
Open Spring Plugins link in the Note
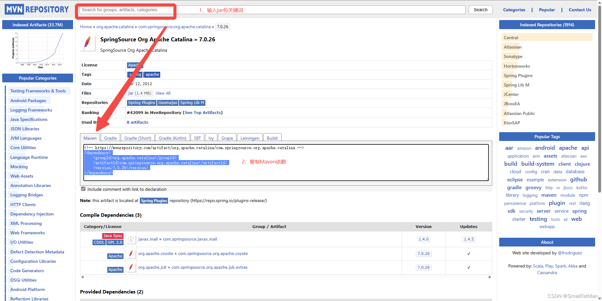pos(154,201)
